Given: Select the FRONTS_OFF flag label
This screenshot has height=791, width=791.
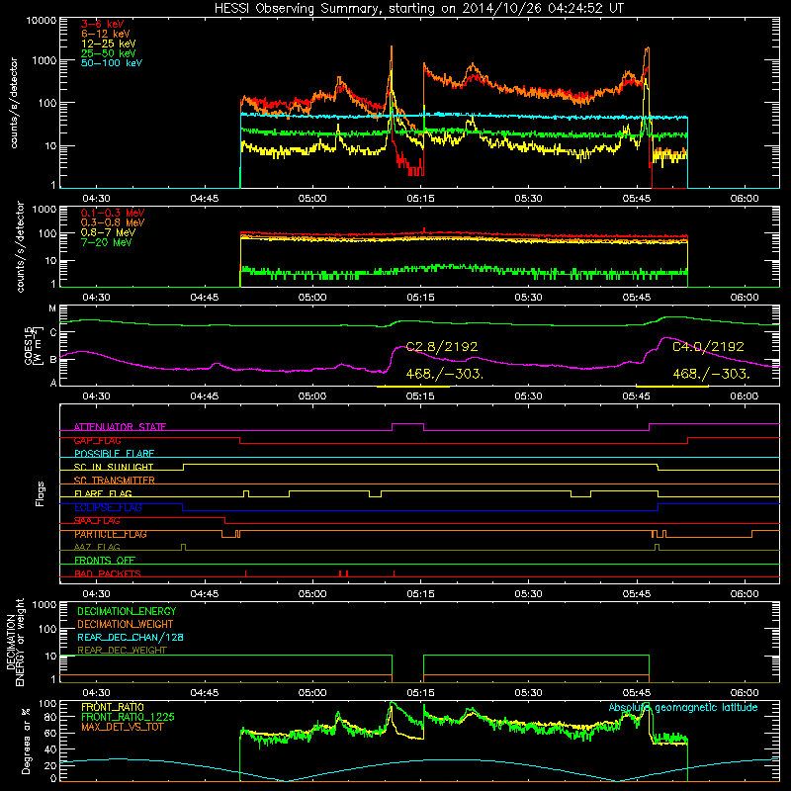Looking at the screenshot, I should point(105,560).
